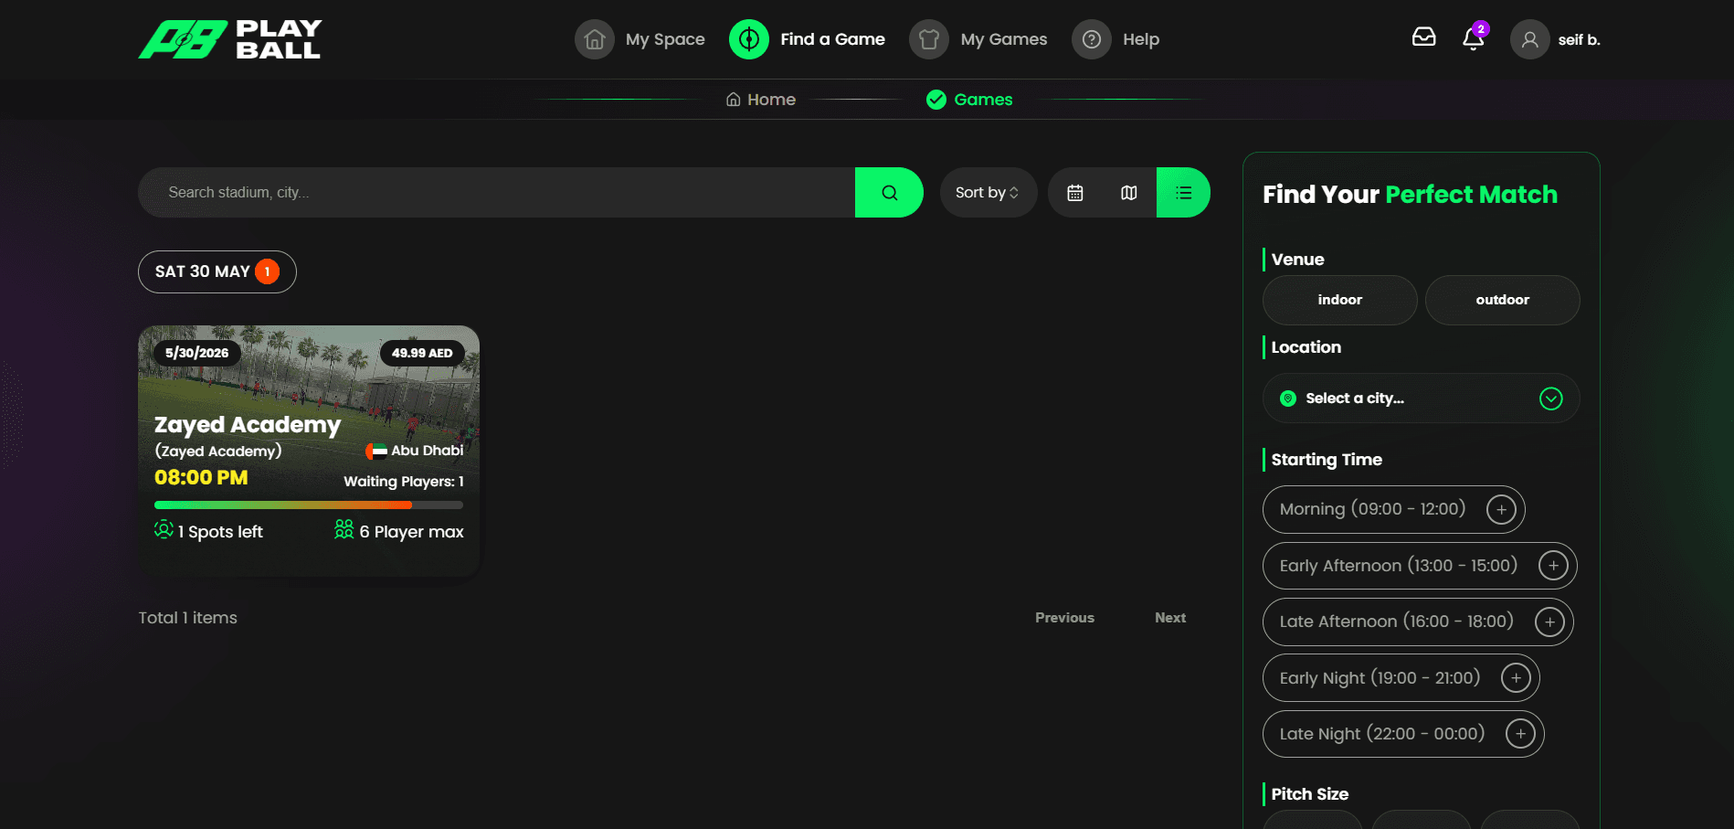The width and height of the screenshot is (1734, 829).
Task: Click the 49.99 AED price badge
Action: pyautogui.click(x=422, y=353)
